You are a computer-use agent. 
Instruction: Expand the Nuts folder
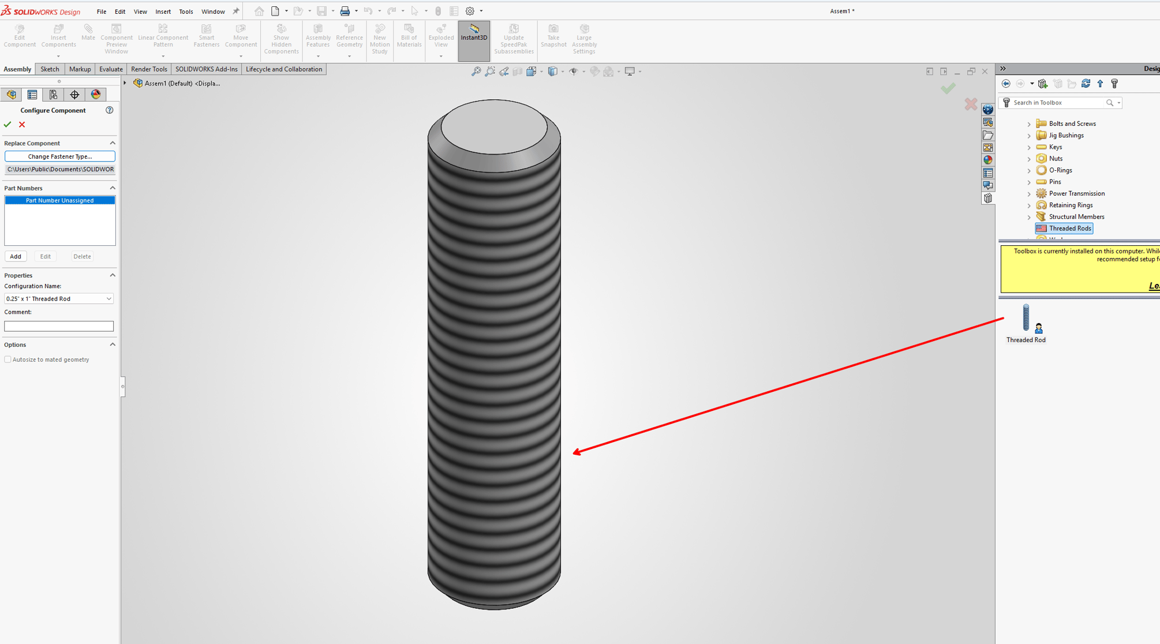pos(1029,159)
